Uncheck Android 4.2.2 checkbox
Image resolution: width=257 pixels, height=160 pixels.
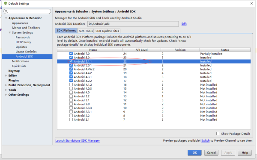pos(71,81)
